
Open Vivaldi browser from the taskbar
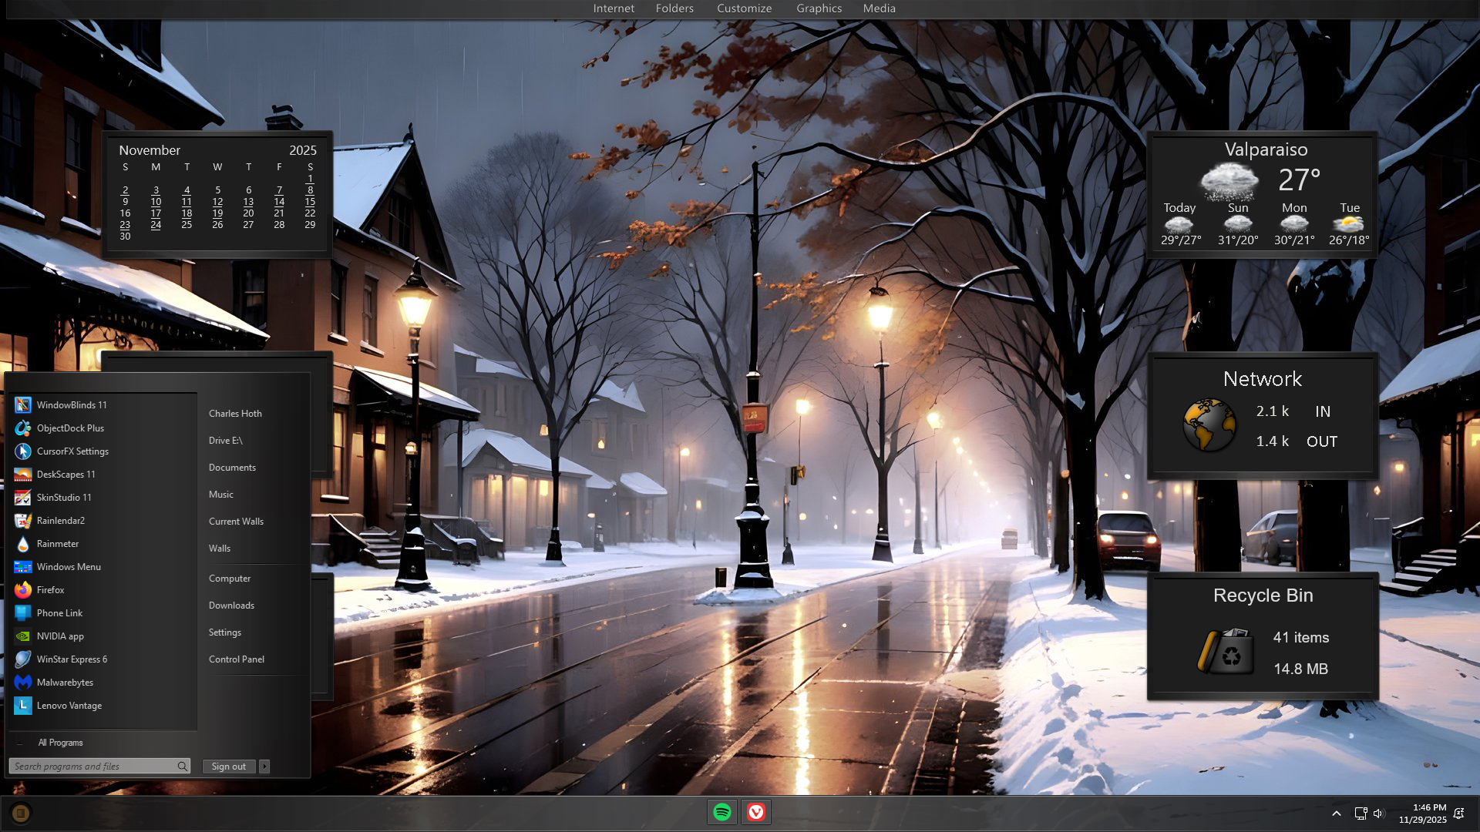[756, 812]
